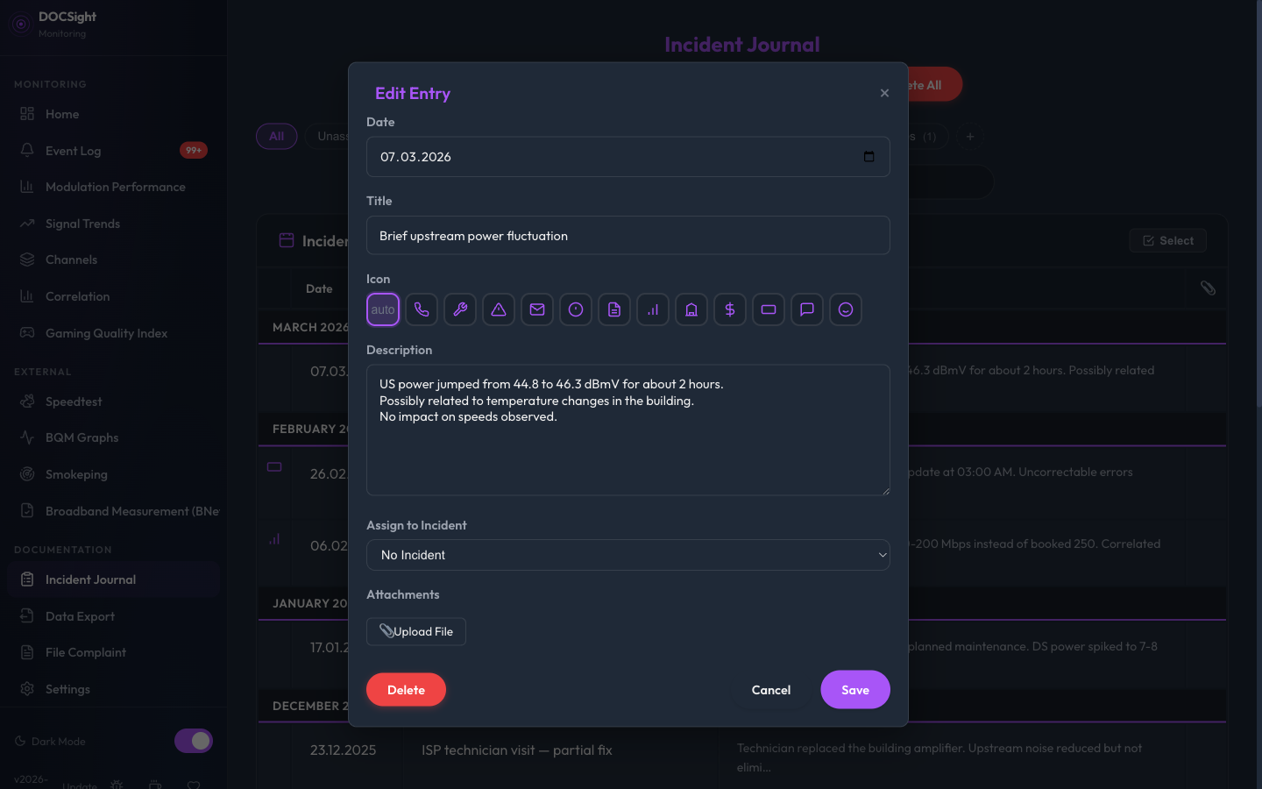Select the wrench icon in the icon picker
1262x789 pixels.
pos(460,309)
